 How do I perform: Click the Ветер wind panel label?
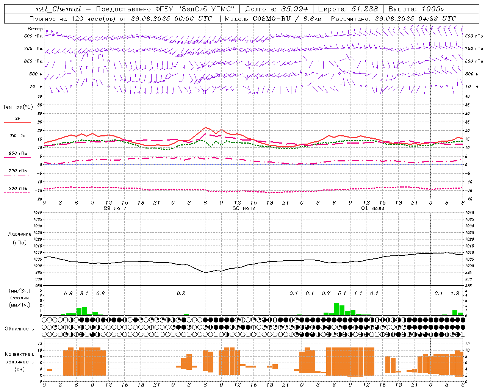pos(35,29)
